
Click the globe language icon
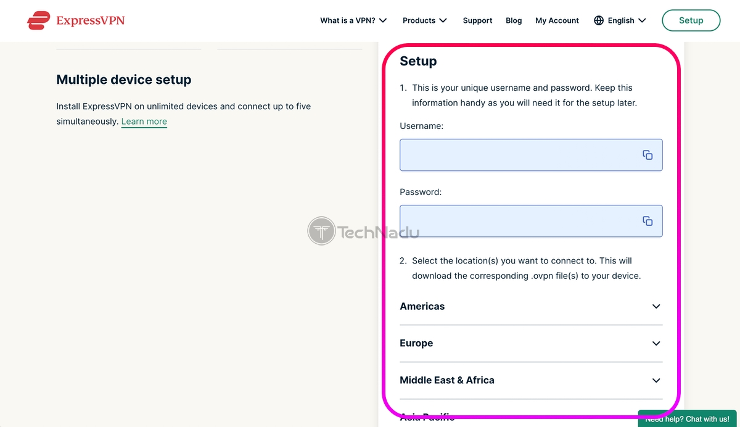tap(599, 20)
